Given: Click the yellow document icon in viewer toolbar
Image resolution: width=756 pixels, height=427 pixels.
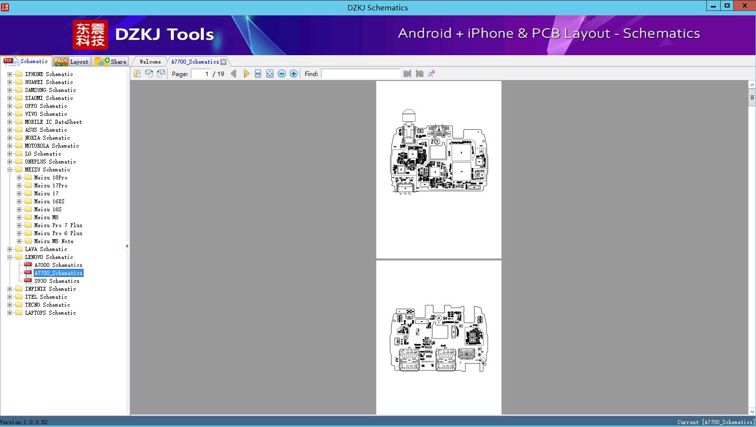Looking at the screenshot, I should 137,74.
